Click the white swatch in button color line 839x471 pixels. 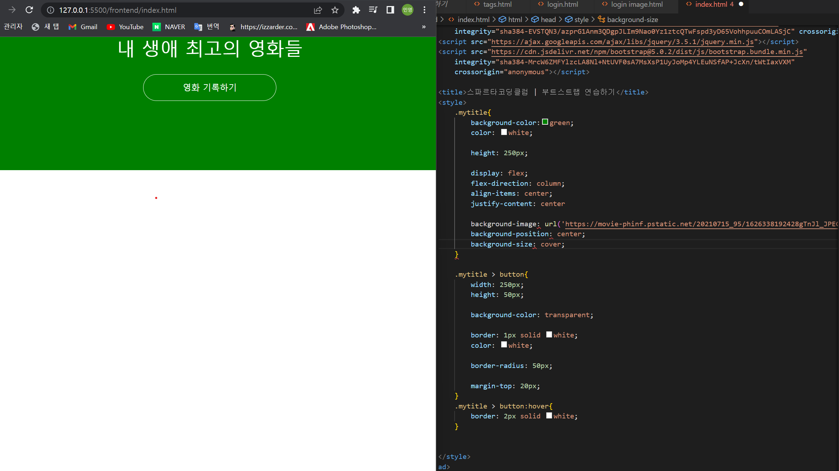click(x=504, y=345)
